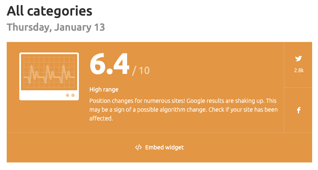The width and height of the screenshot is (318, 170).
Task: Click the position changes description text
Action: point(183,110)
